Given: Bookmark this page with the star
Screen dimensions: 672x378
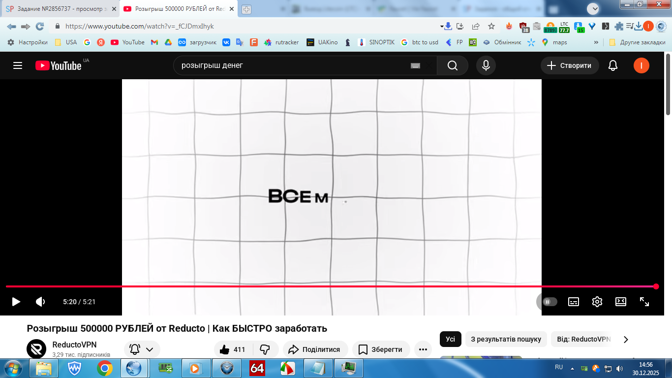Looking at the screenshot, I should [x=491, y=26].
